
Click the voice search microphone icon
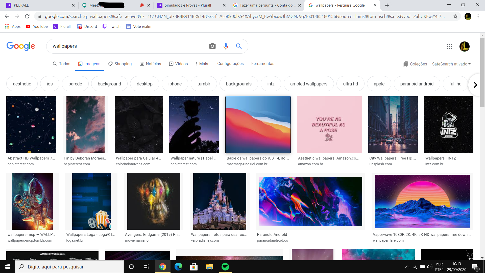click(x=226, y=46)
